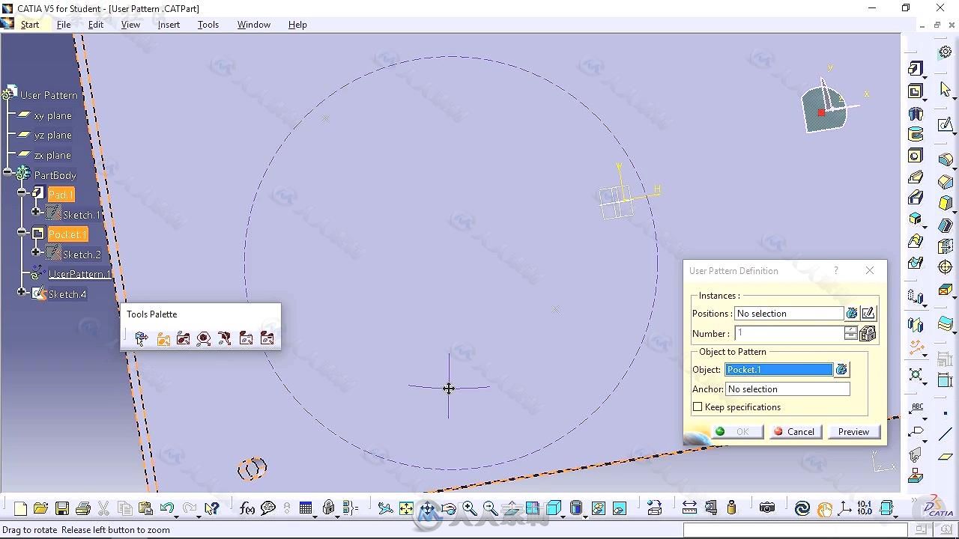Select the Edge Fillet icon

pos(945,160)
